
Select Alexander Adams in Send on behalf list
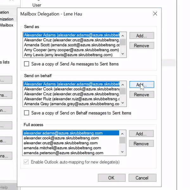click(72, 84)
